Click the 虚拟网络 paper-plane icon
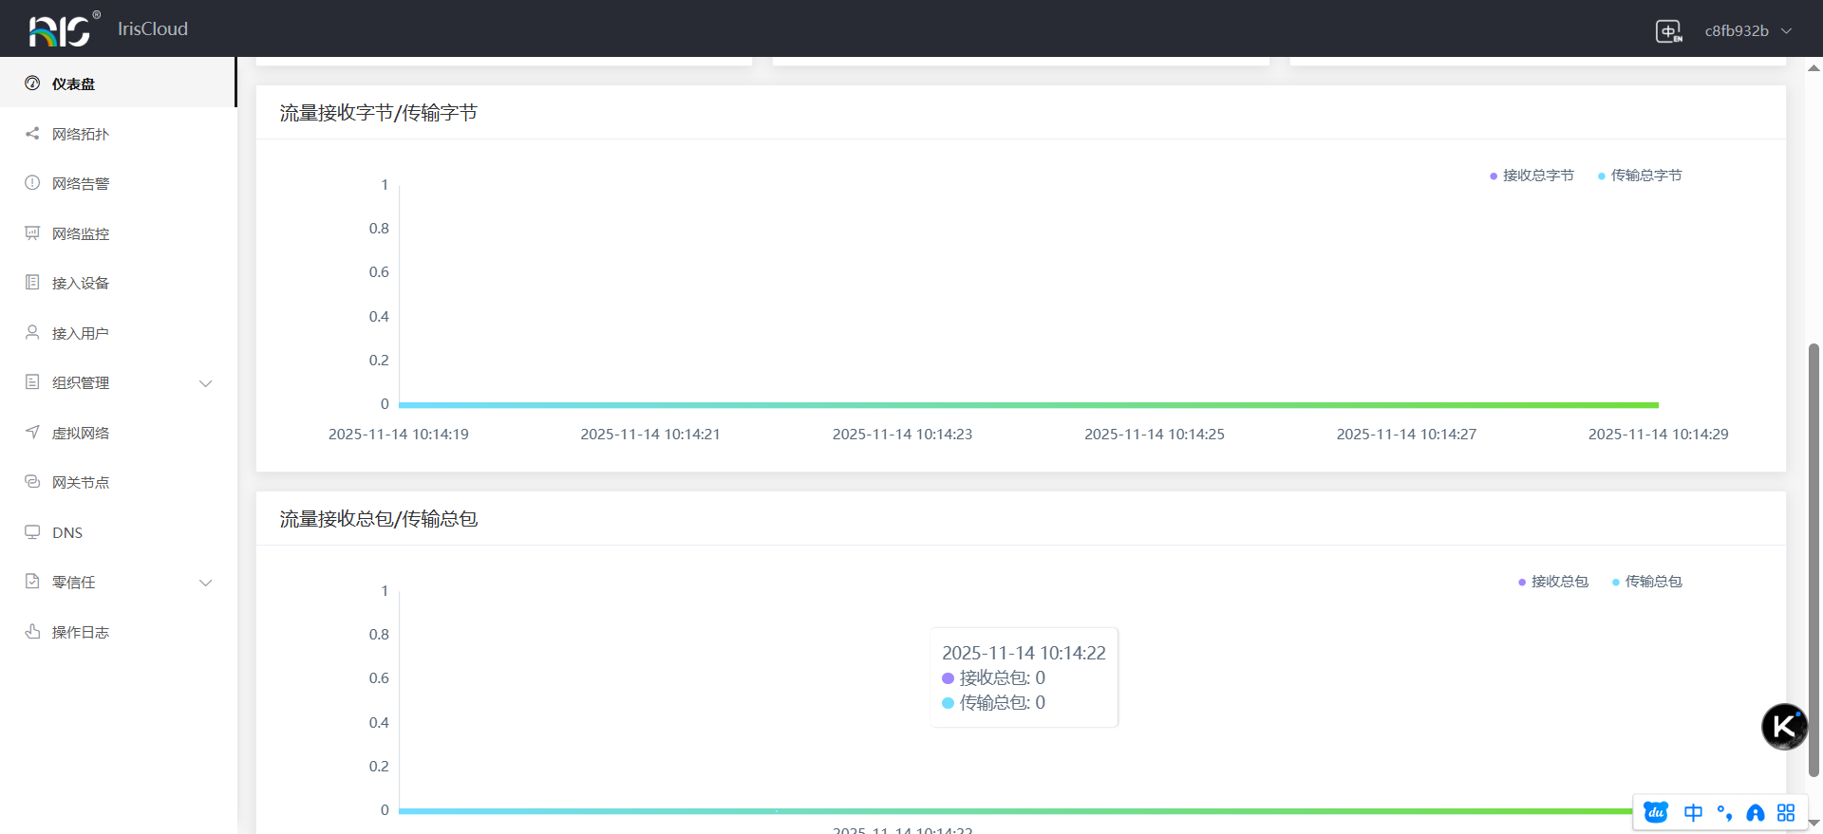Screen dimensions: 1823x834 tap(32, 433)
